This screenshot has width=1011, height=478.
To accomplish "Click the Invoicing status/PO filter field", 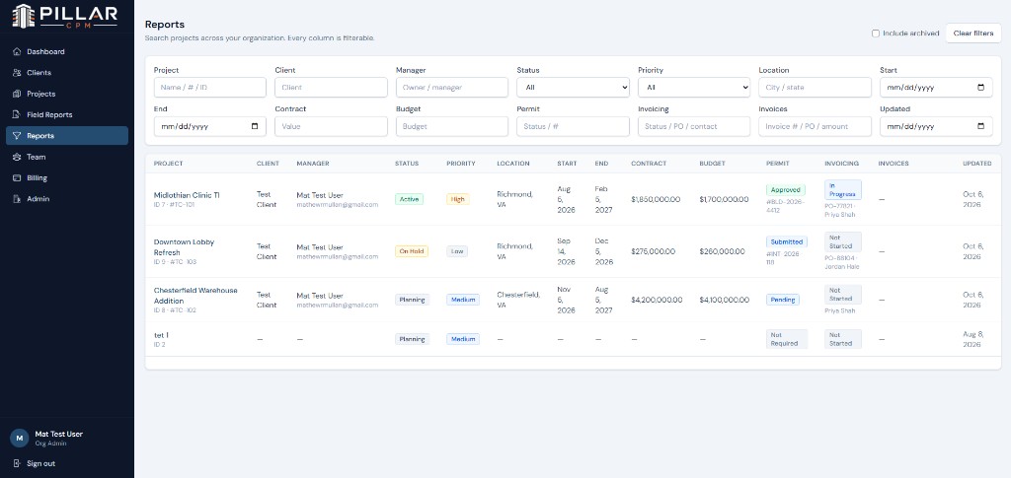I will point(694,126).
